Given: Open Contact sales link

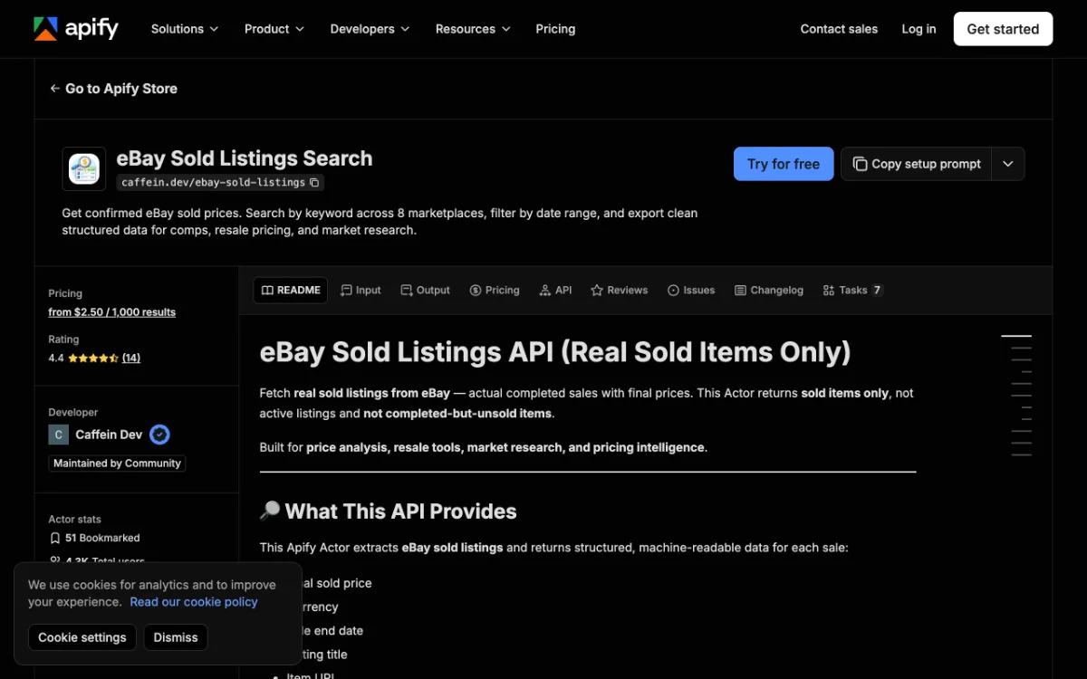Looking at the screenshot, I should click(x=839, y=29).
